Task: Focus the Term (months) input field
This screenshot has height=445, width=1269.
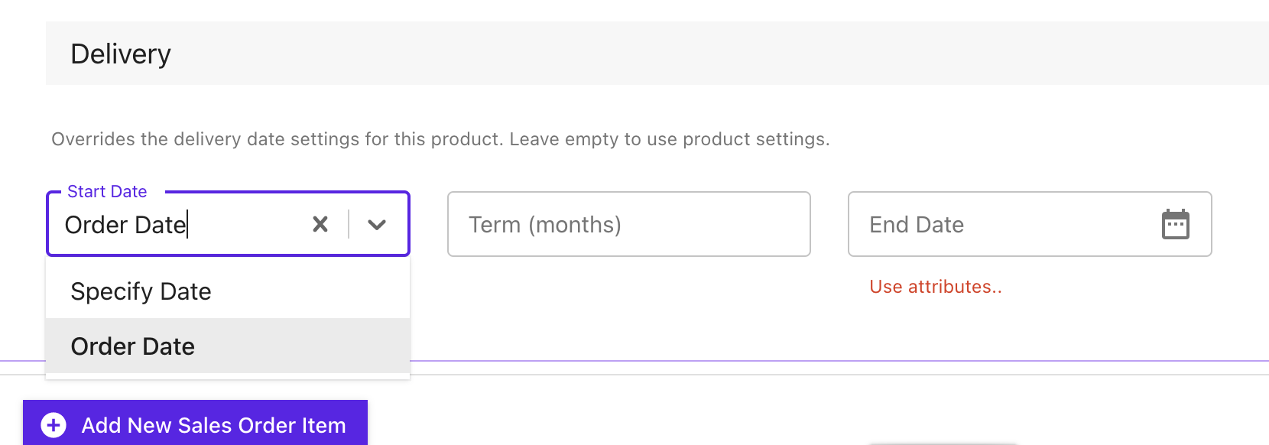Action: click(x=628, y=224)
